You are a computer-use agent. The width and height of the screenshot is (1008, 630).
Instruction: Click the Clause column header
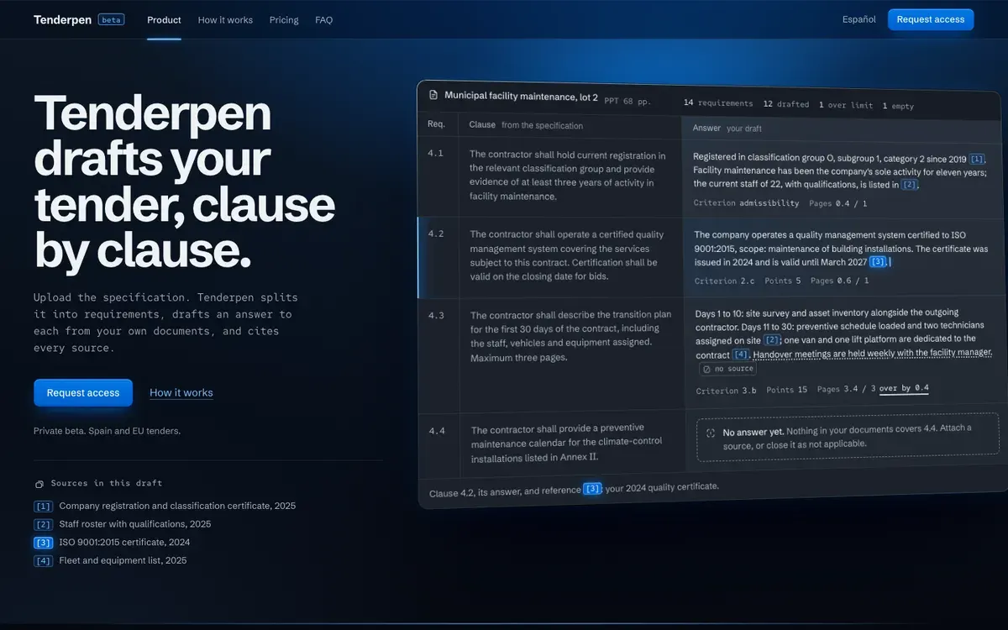pos(482,124)
